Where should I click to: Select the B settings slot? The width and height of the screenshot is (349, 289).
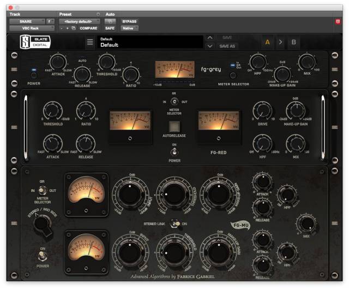[293, 42]
